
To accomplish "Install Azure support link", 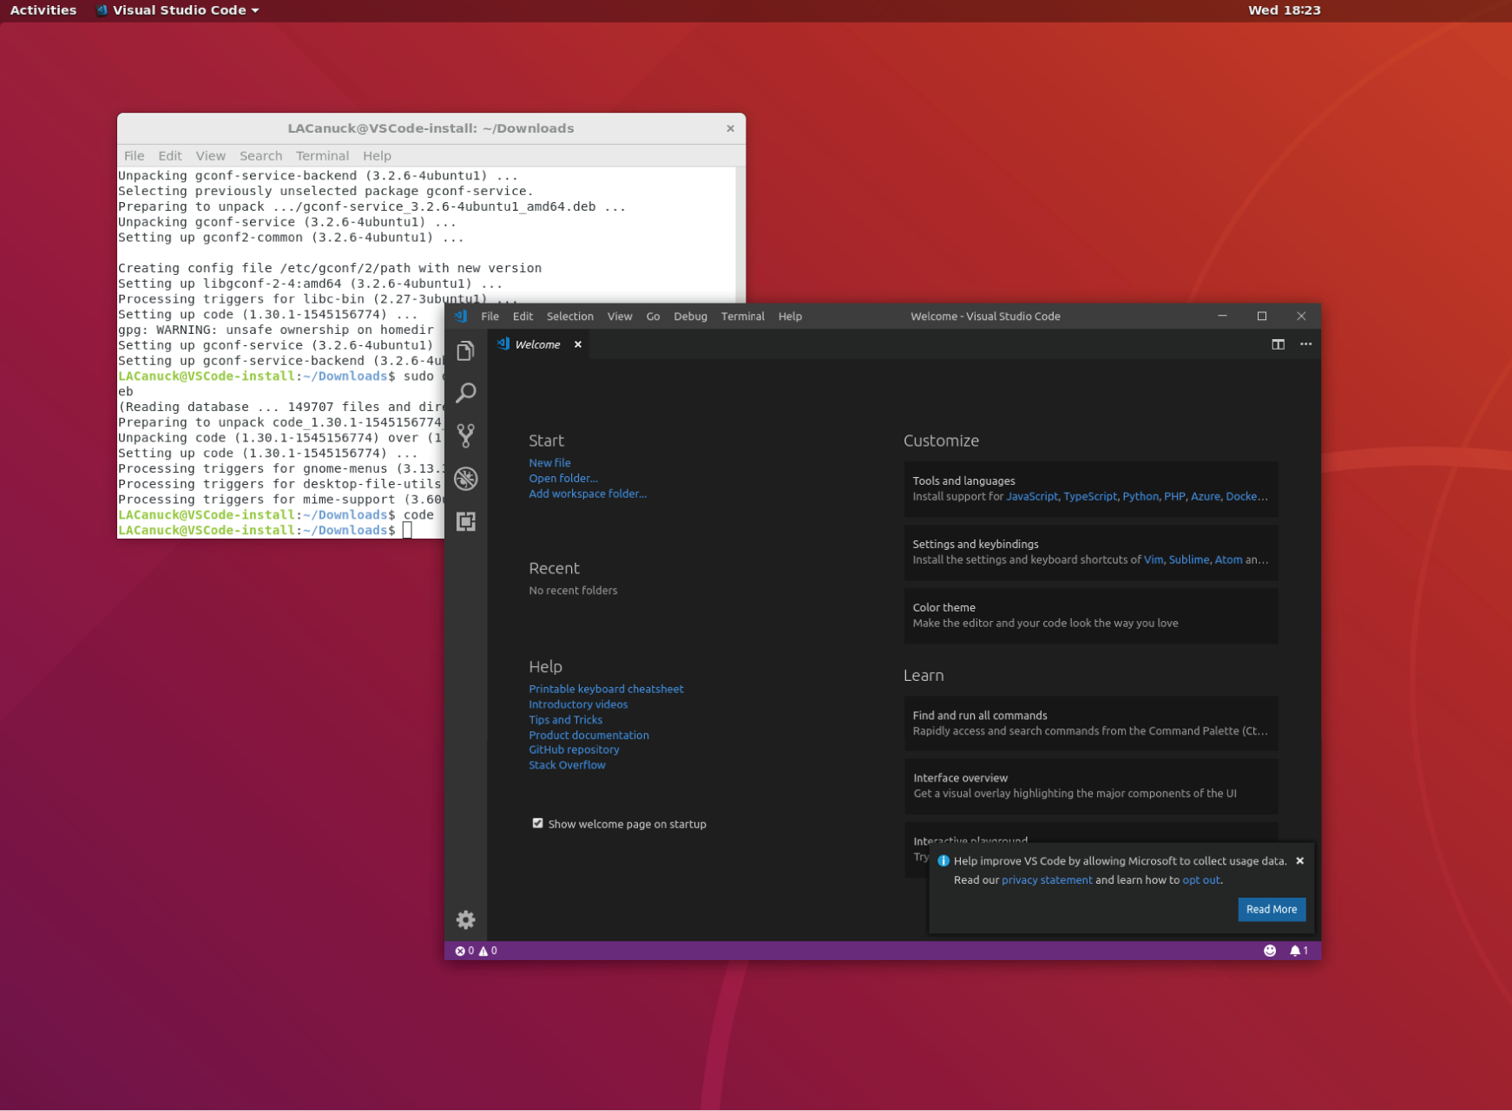I will tap(1205, 496).
